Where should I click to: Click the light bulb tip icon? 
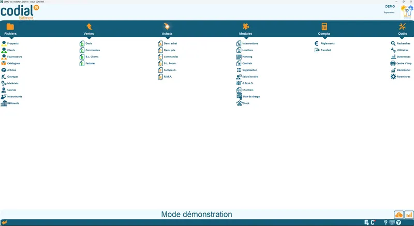(x=386, y=222)
